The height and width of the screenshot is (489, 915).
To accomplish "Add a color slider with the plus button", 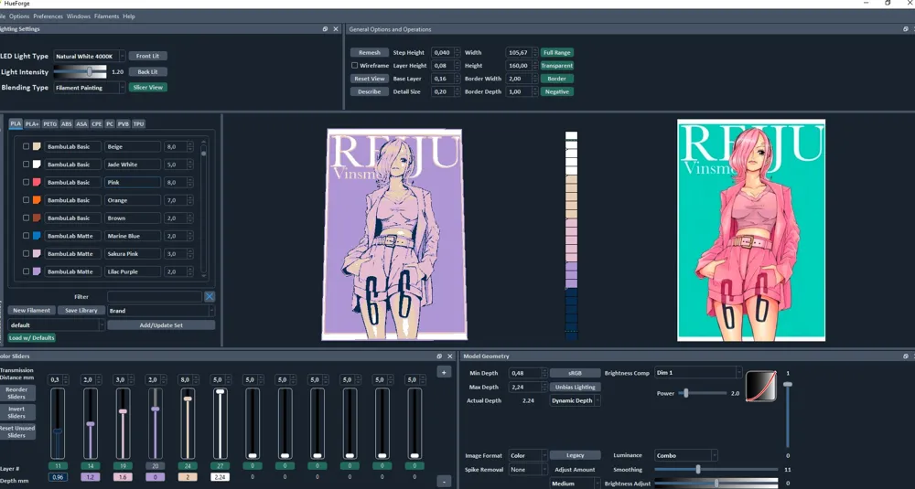I will point(444,372).
